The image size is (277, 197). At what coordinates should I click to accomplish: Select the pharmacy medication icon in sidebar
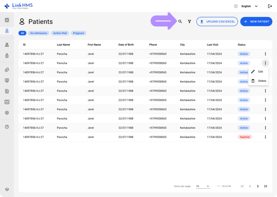7,55
